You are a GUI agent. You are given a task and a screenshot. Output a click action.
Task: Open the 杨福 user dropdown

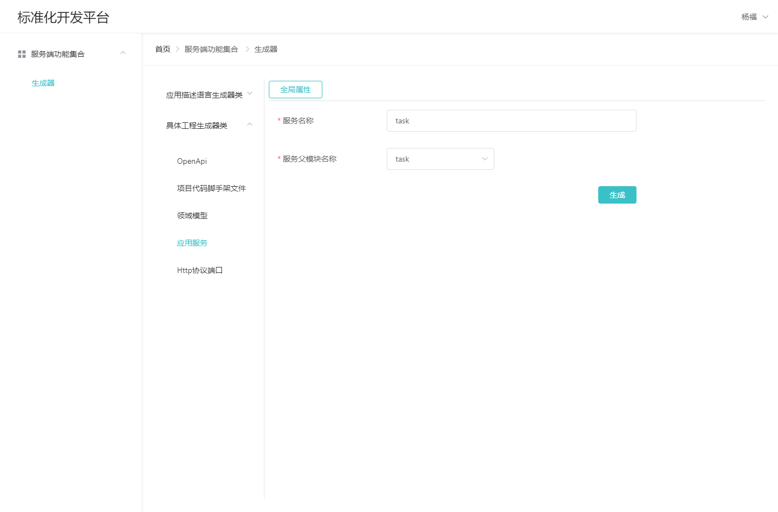(755, 17)
